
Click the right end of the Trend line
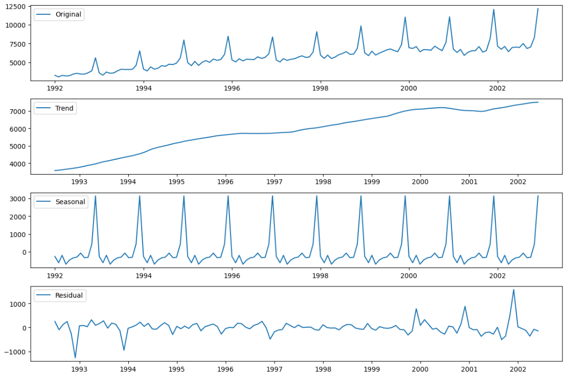coord(538,102)
